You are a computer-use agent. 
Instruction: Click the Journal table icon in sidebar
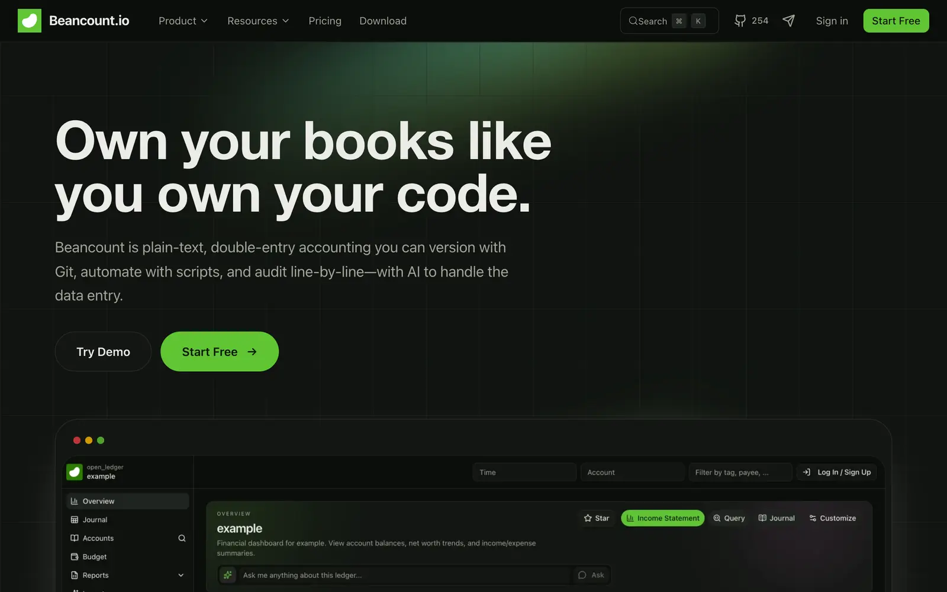[x=75, y=520]
